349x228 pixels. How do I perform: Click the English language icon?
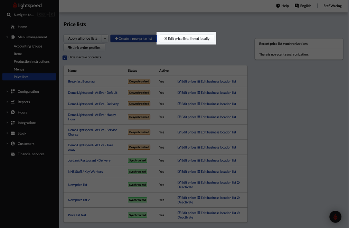pos(297,6)
